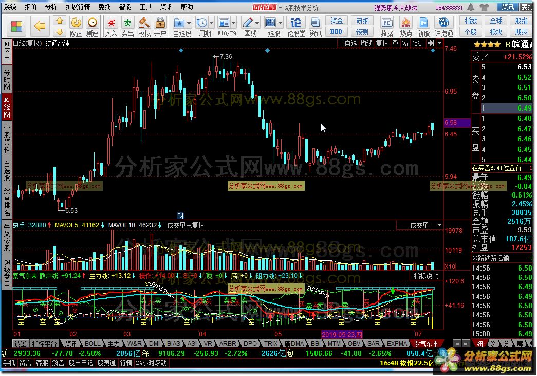
Task: Expand the F10/F9 dropdown arrow
Action: click(234, 23)
